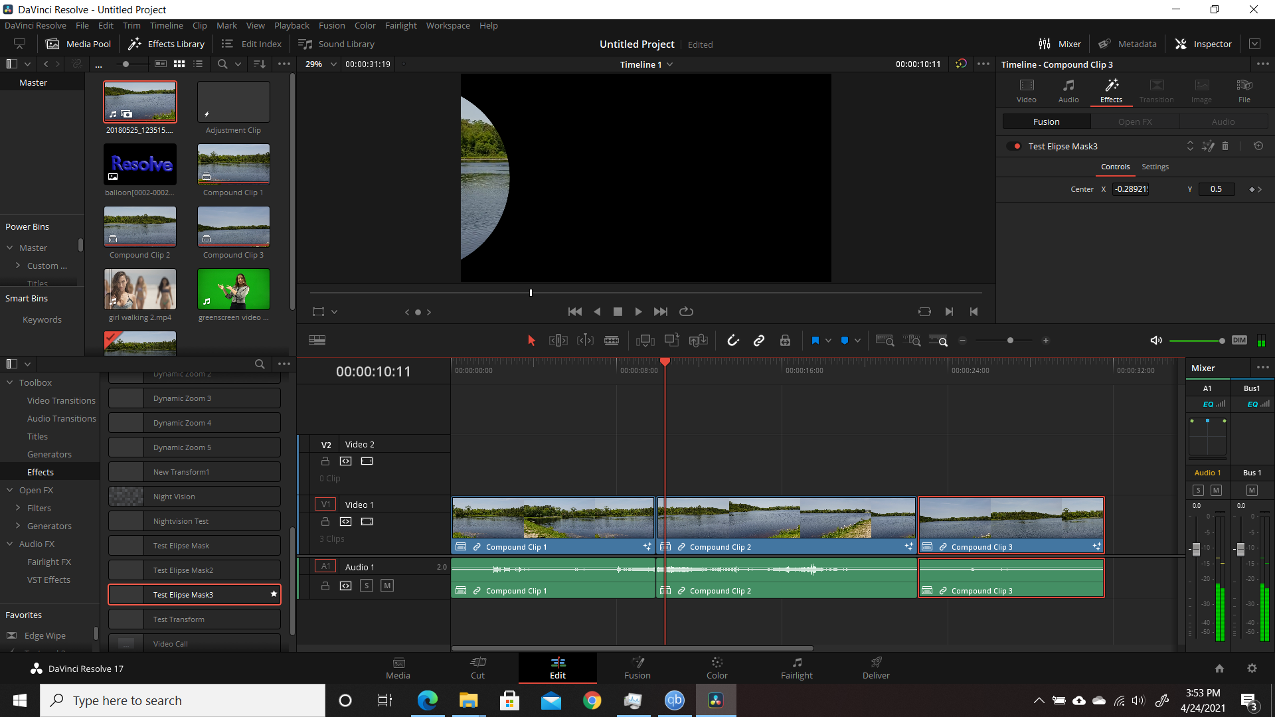Collapse the Toolbox tree
This screenshot has height=717, width=1275.
pos(10,383)
